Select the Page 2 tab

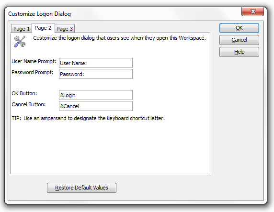coord(43,28)
